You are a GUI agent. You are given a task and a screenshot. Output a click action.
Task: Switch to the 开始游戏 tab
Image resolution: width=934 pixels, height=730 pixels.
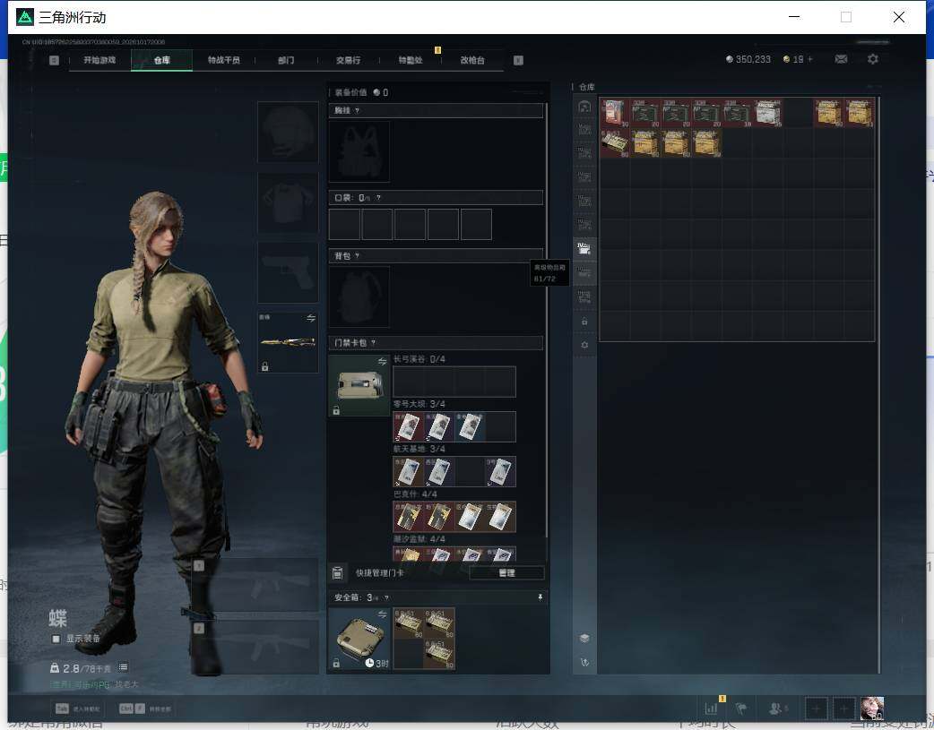click(x=99, y=60)
